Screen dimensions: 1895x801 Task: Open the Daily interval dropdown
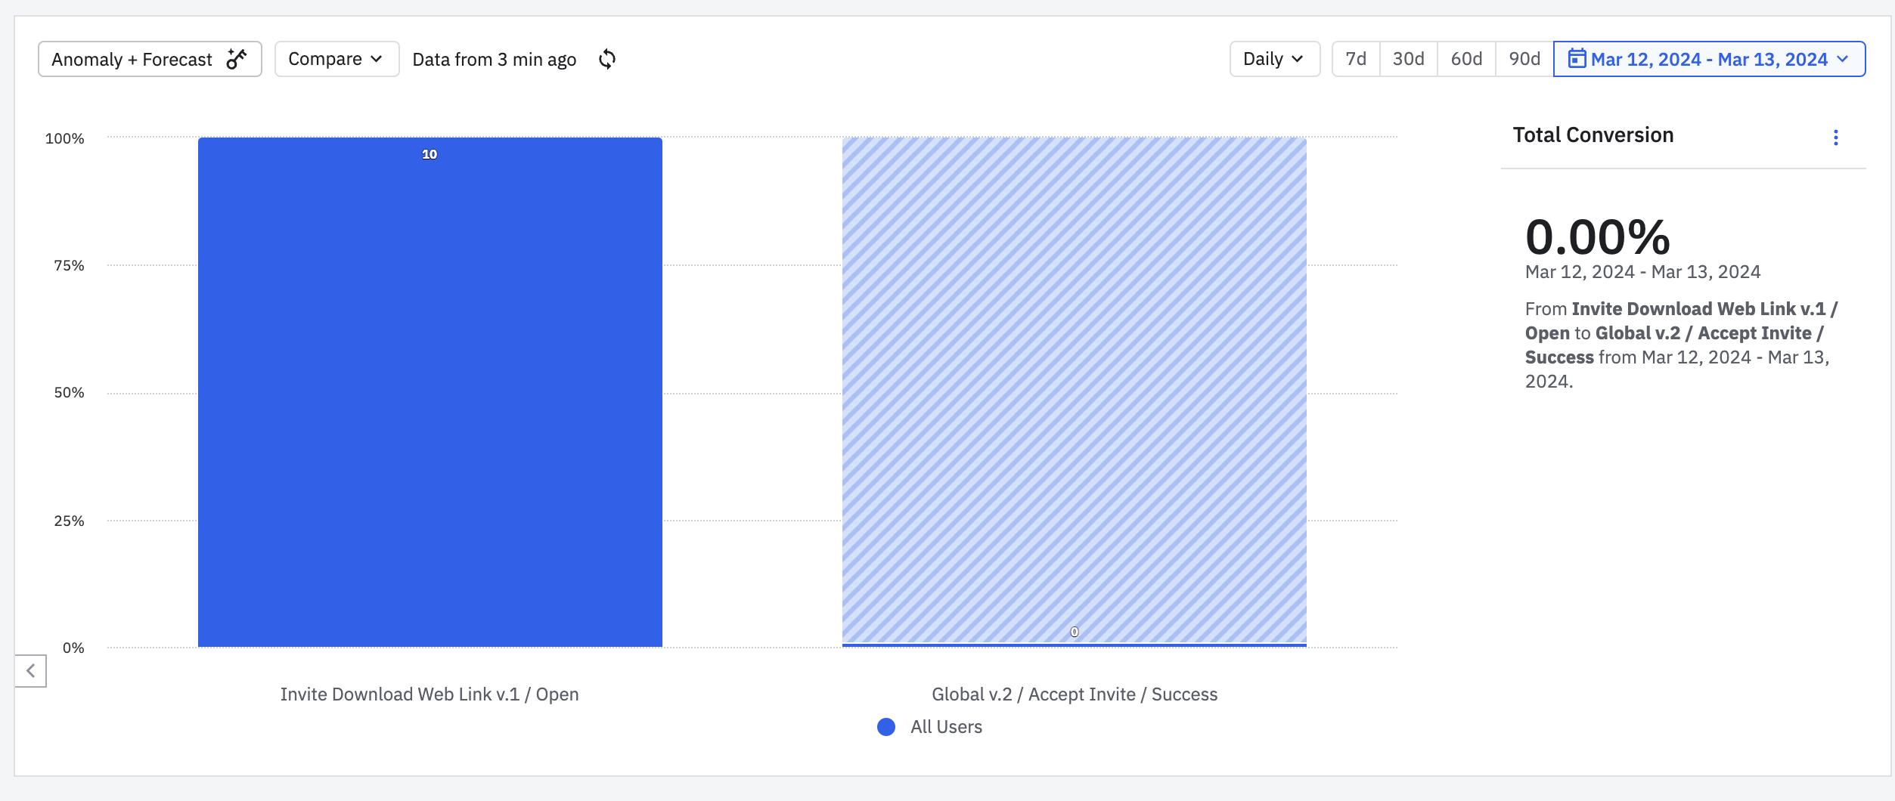coord(1274,59)
